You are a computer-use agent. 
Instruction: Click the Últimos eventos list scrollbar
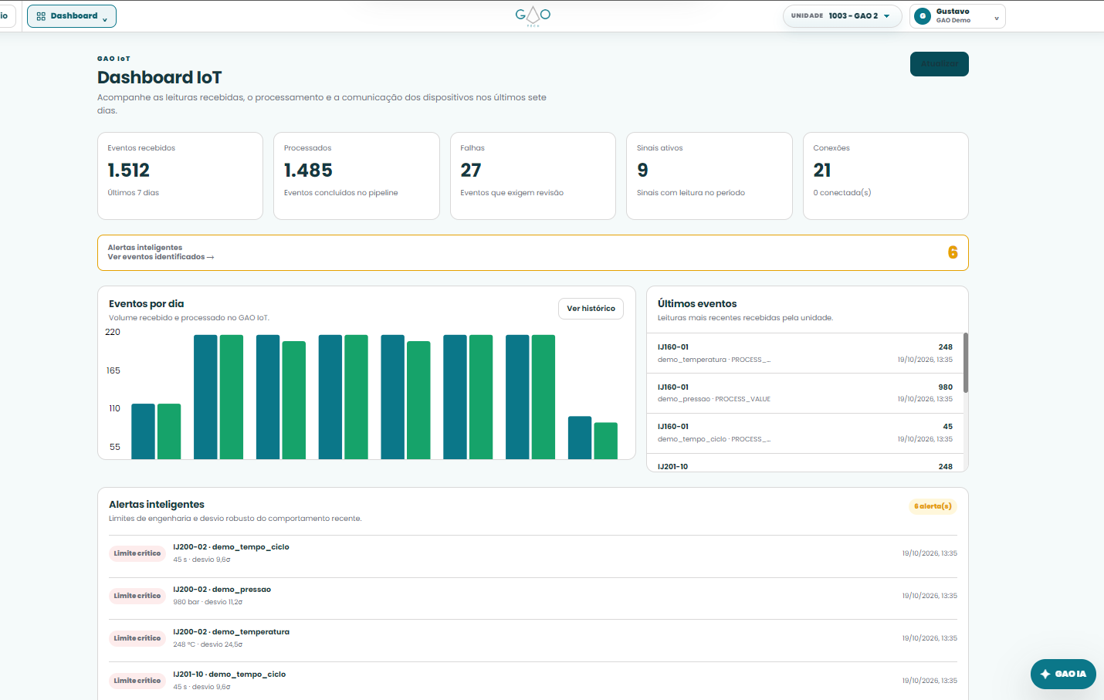(966, 363)
